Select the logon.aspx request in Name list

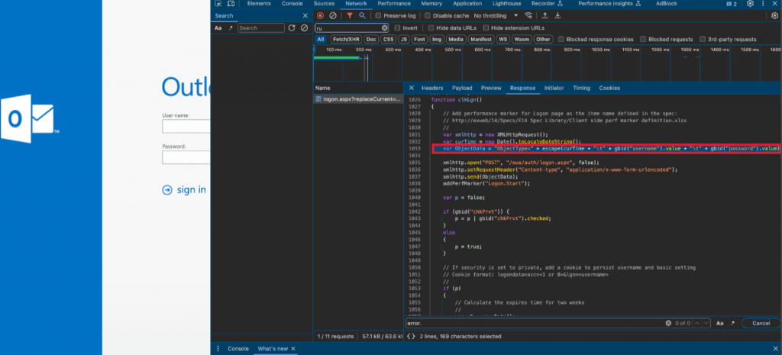point(358,99)
